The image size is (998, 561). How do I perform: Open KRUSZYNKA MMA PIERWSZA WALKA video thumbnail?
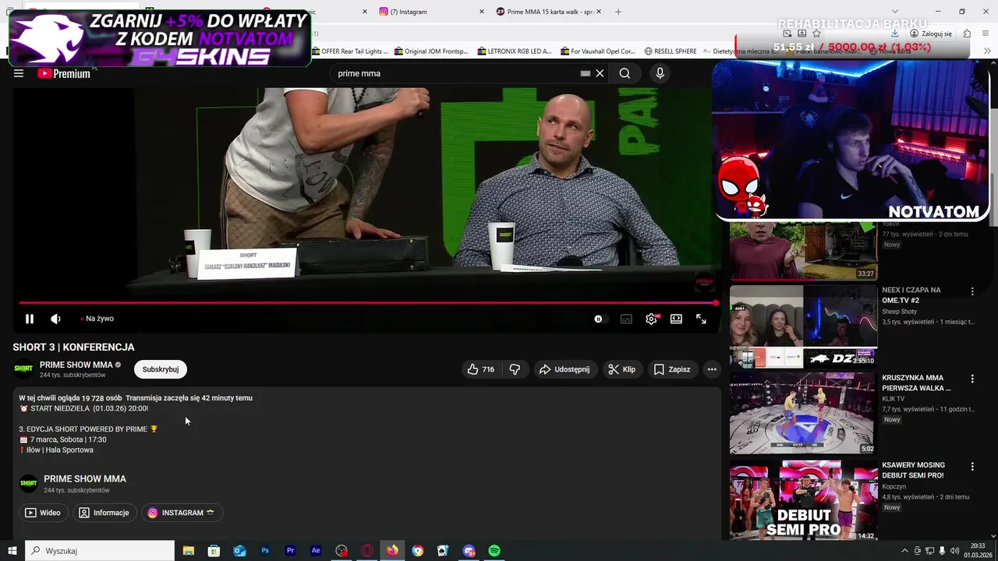pos(803,413)
